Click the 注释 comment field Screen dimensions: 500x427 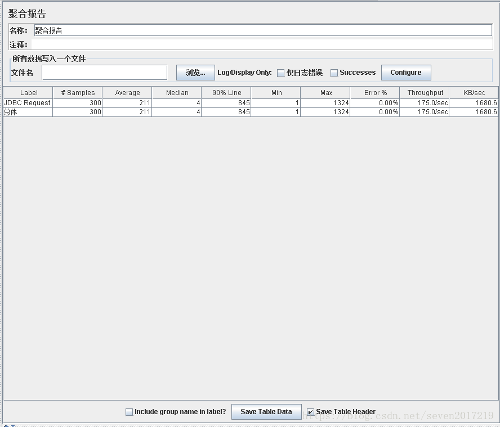[262, 44]
